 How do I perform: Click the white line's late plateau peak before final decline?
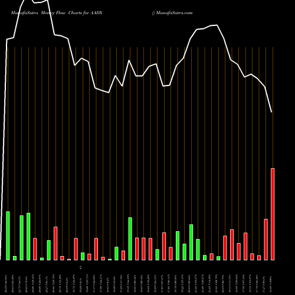pos(217,25)
